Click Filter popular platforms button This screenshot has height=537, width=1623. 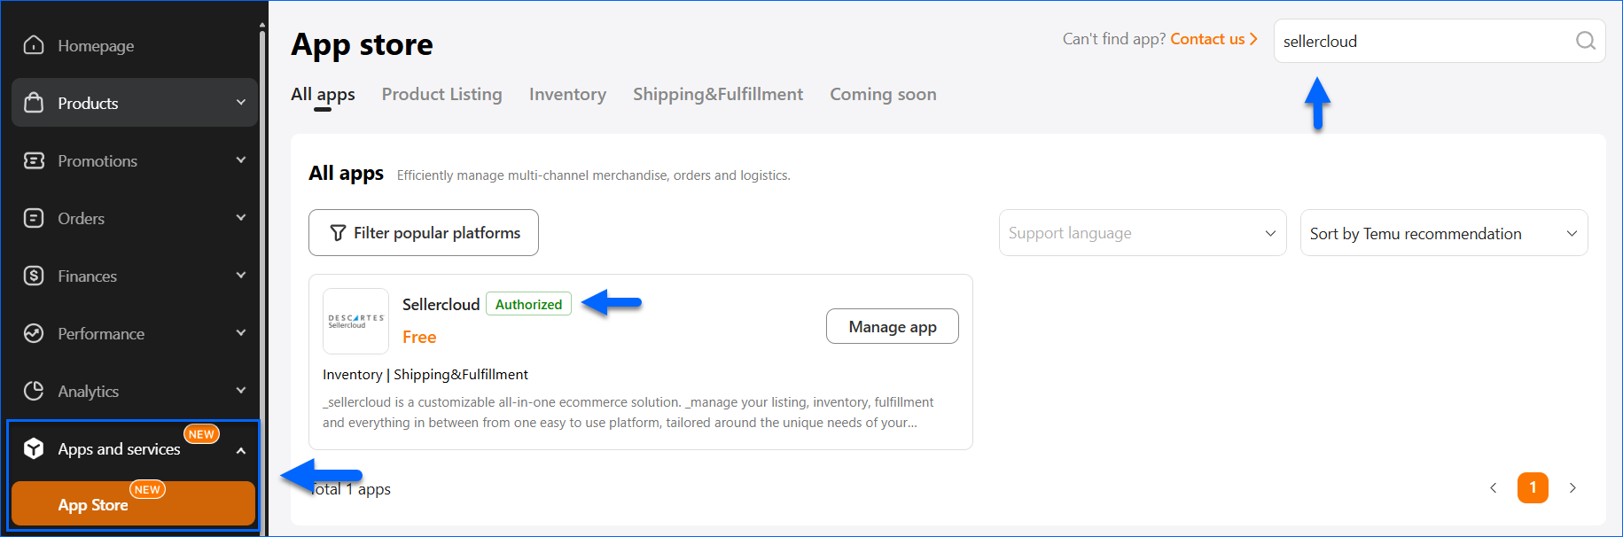coord(423,233)
